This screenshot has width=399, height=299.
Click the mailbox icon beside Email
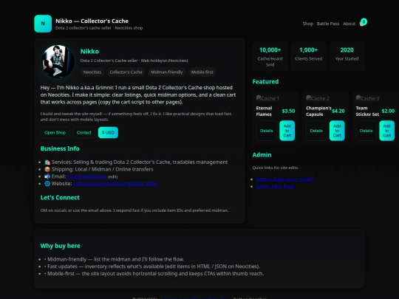point(47,176)
